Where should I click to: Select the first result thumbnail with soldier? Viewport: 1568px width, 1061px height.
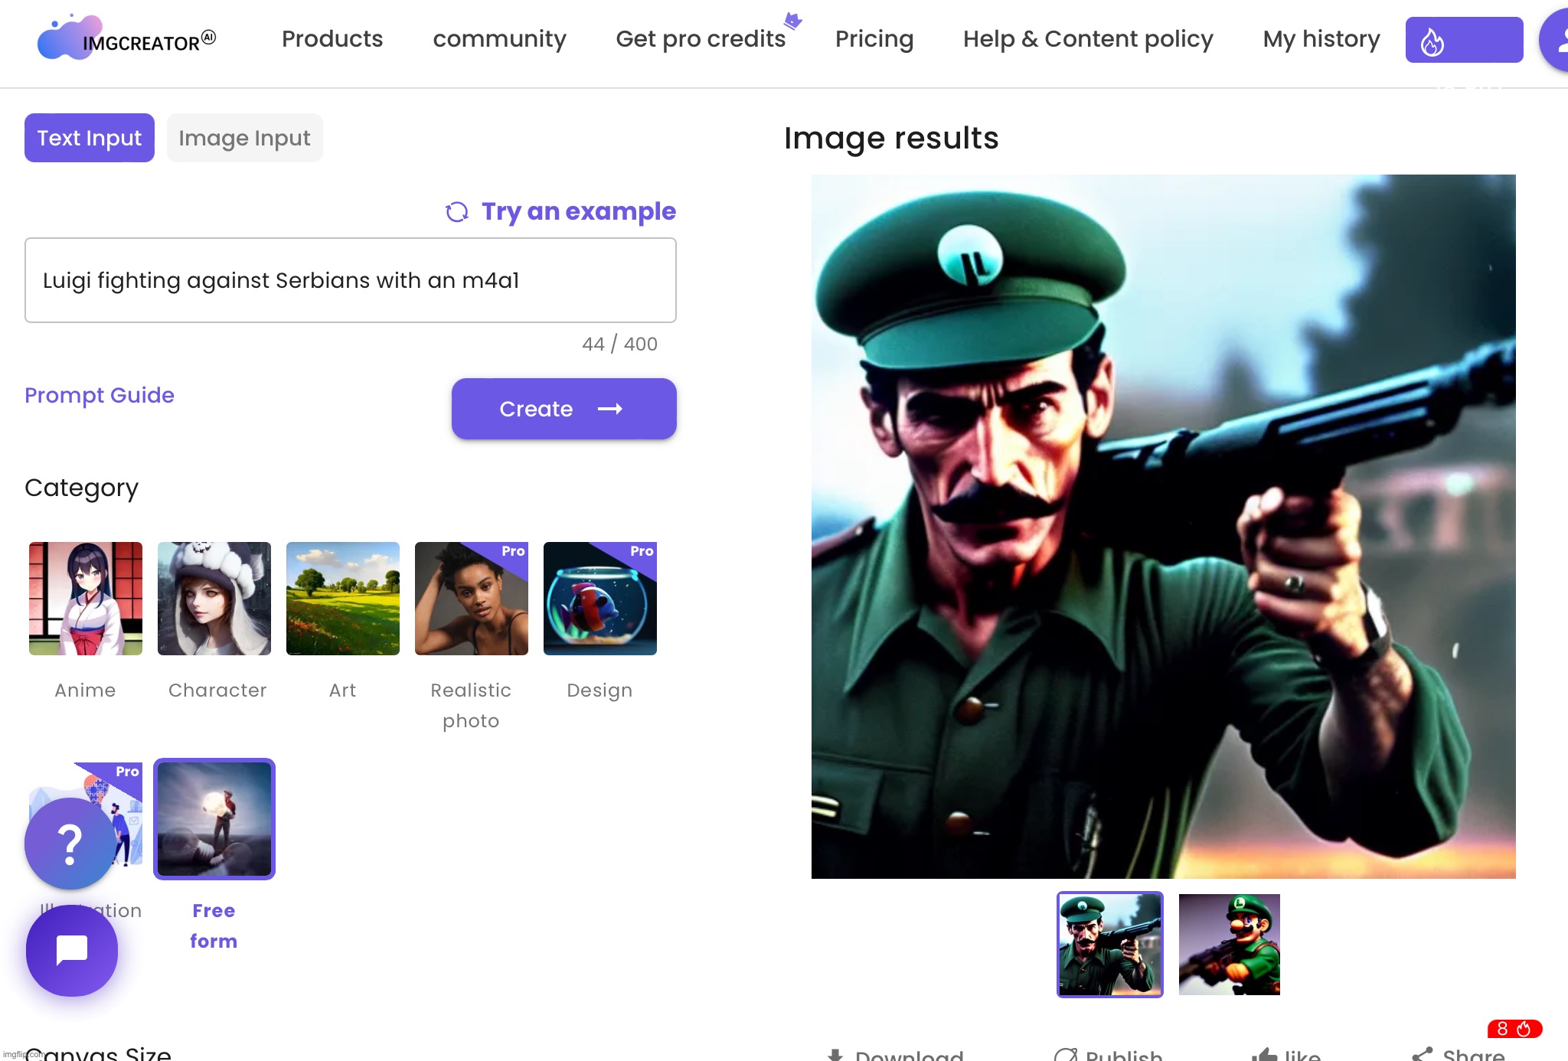(x=1110, y=945)
